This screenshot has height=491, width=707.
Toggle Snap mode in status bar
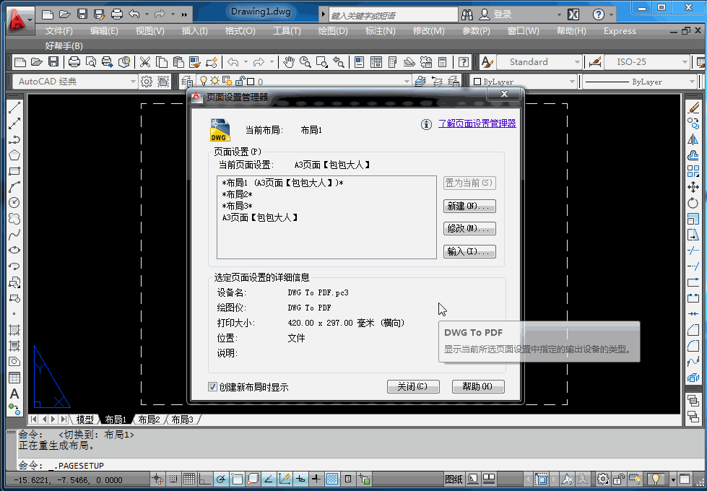point(173,479)
